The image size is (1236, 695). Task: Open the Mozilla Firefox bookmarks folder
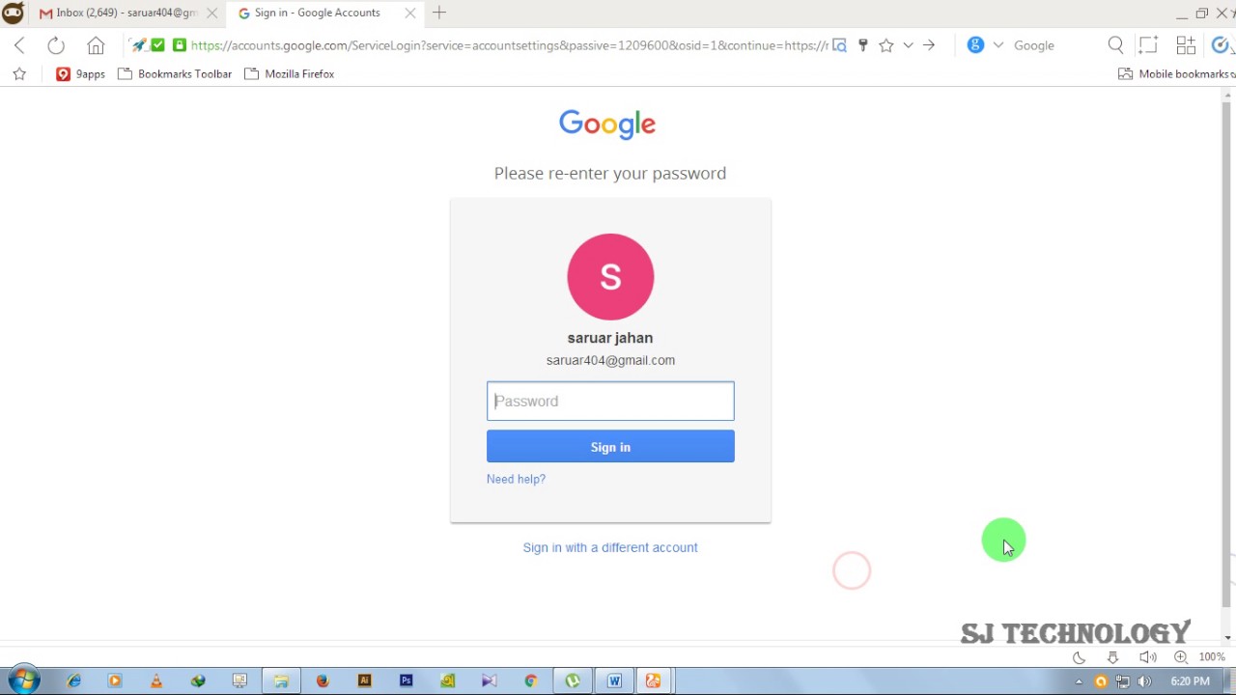290,74
